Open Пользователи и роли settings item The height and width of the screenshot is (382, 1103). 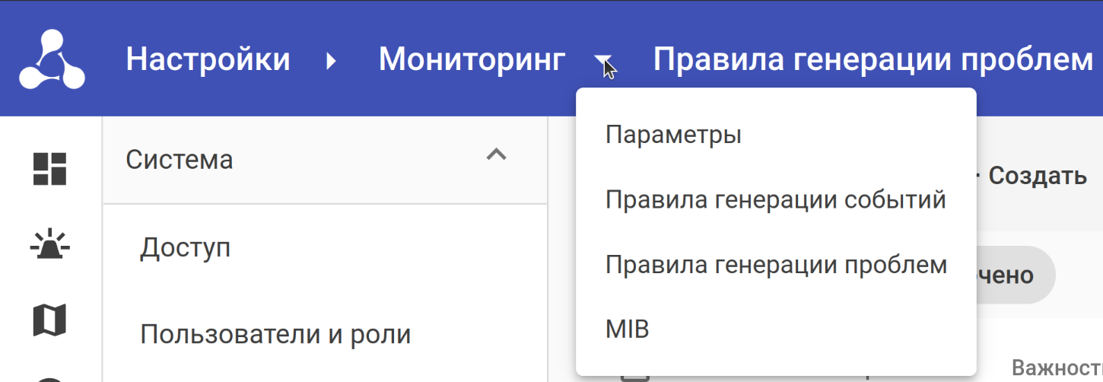(275, 334)
